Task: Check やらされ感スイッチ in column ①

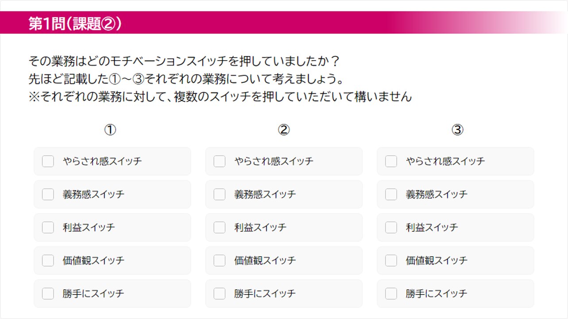Action: (48, 161)
